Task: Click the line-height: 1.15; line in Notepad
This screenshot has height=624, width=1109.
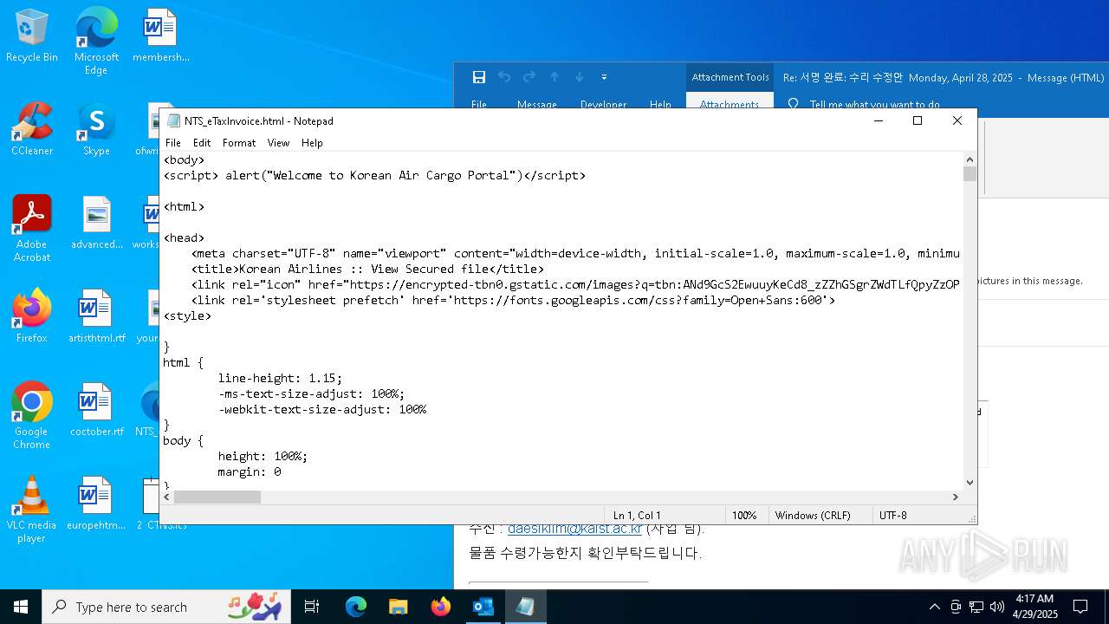Action: click(x=280, y=378)
